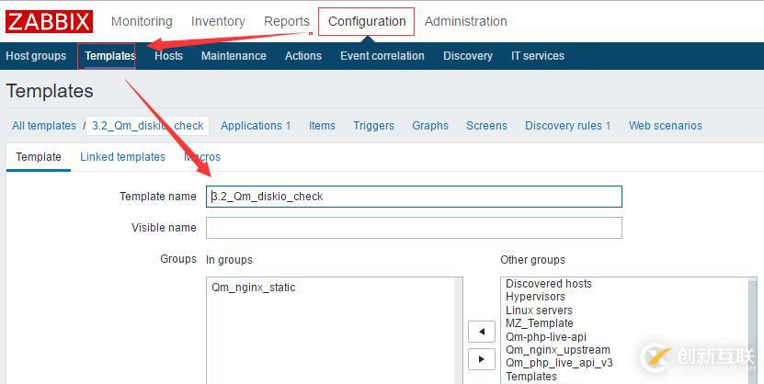The height and width of the screenshot is (384, 764).
Task: Select Qm-php-live-api in Other groups
Action: coord(546,337)
